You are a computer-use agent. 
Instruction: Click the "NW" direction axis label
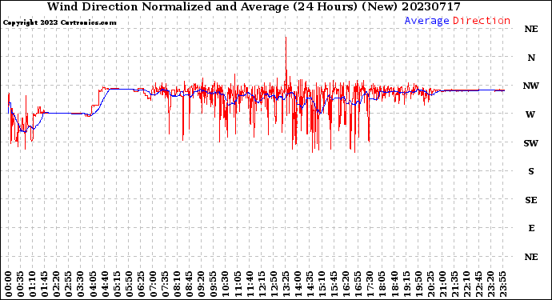(531, 86)
